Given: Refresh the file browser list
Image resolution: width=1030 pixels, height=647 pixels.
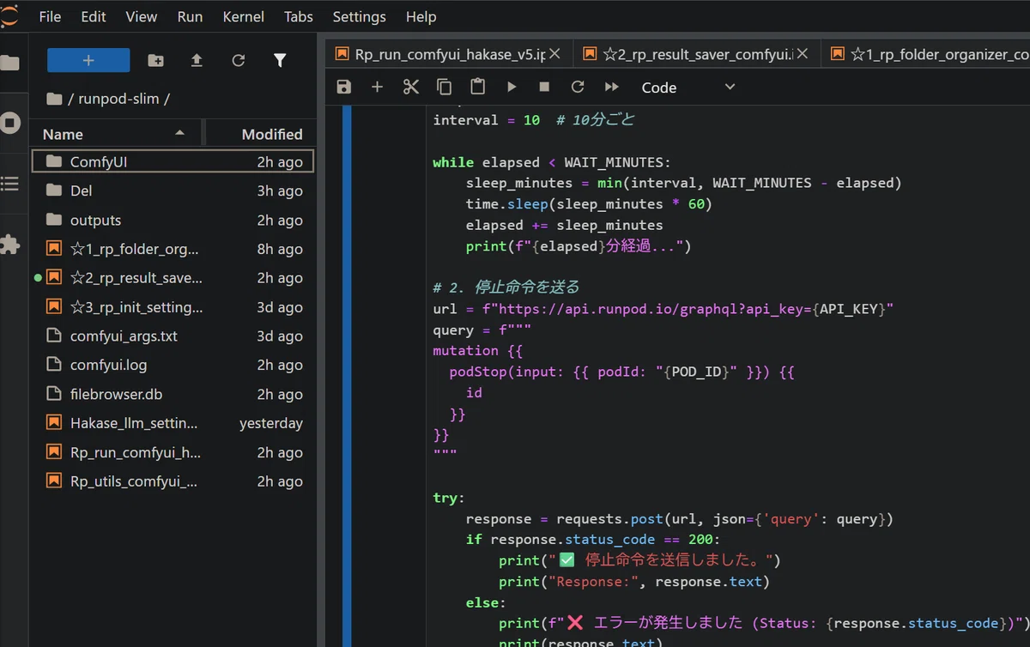Looking at the screenshot, I should 239,60.
